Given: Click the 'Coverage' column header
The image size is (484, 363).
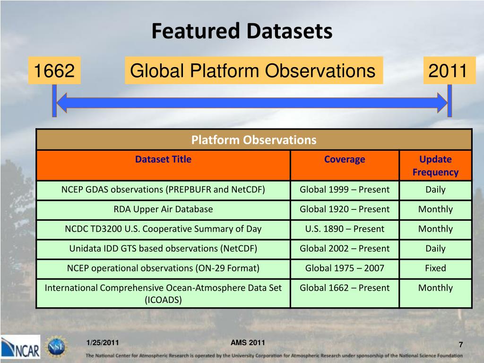Looking at the screenshot, I should tap(345, 165).
